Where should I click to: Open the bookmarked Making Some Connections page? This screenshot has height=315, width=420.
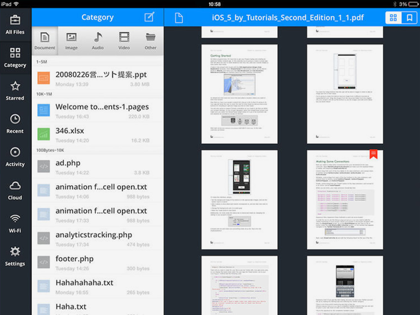(x=344, y=199)
